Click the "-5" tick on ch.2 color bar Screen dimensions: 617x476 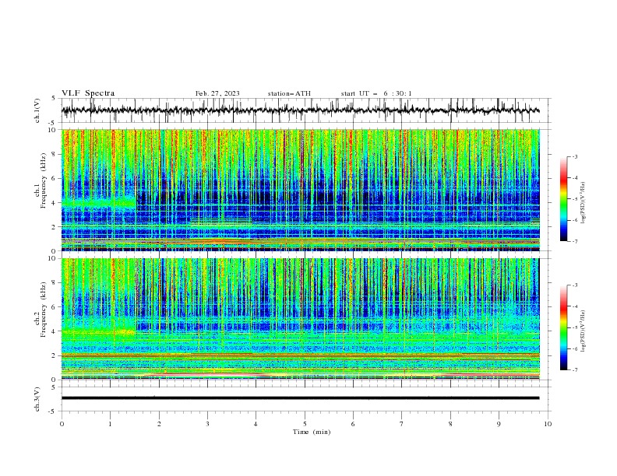574,327
